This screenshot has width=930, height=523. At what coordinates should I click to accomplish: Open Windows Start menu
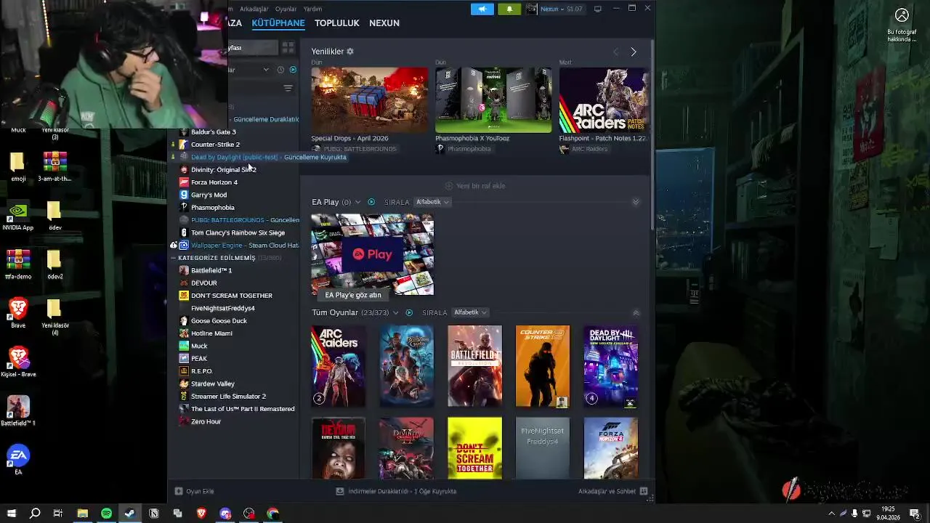11,514
